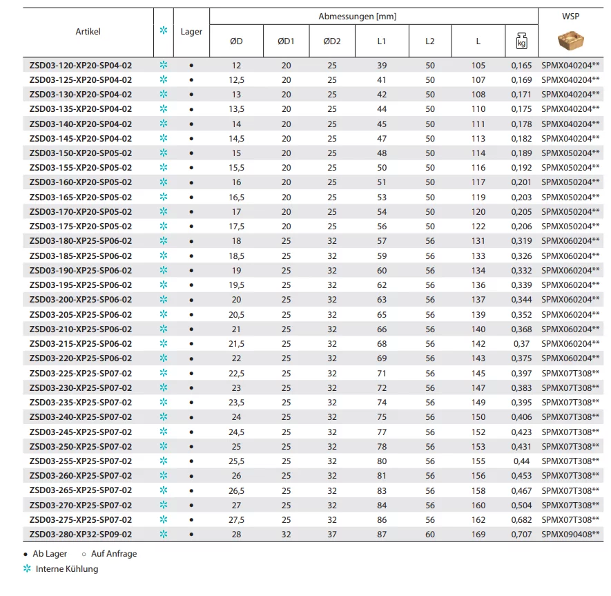611x596 pixels.
Task: Click cooling icon for ZSD03-150-XP20-SP05-02
Action: point(164,153)
